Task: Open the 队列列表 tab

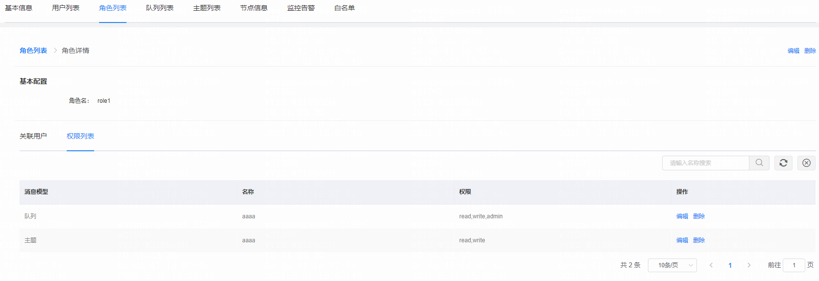Action: 160,8
